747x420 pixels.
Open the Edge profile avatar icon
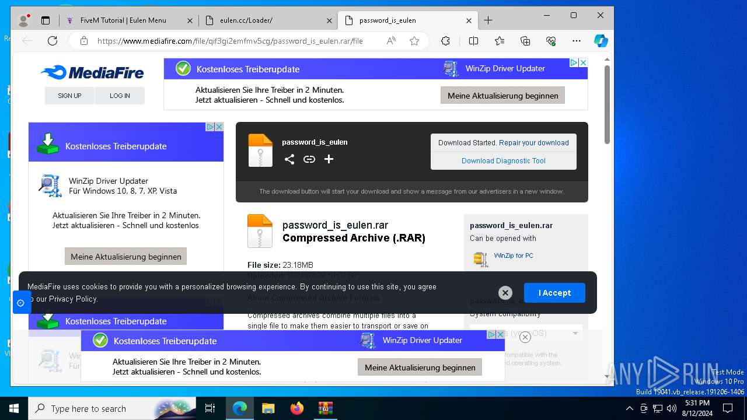(23, 20)
